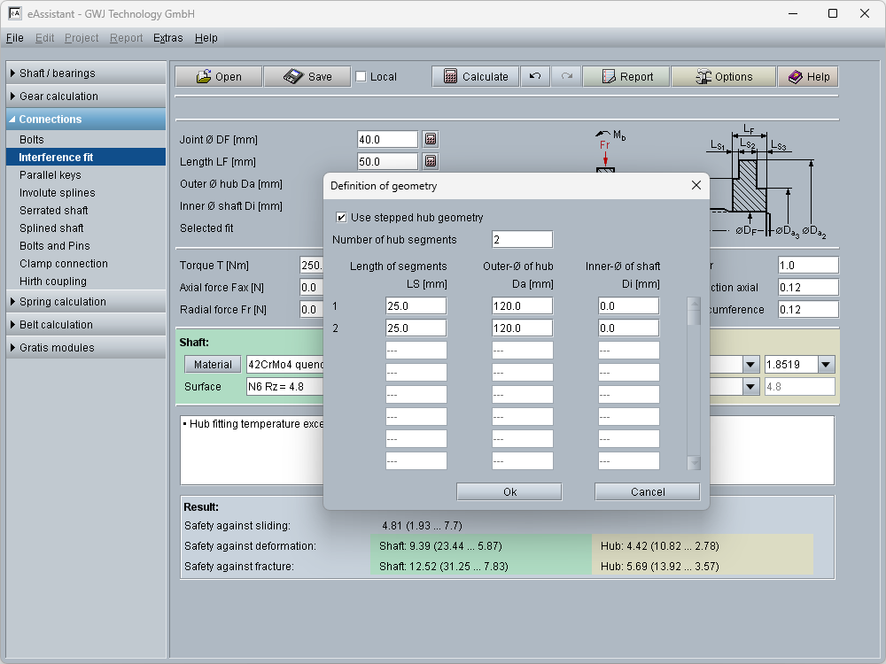Open the 1.8519 dropdown arrow
Viewport: 886px width, 664px height.
[826, 365]
